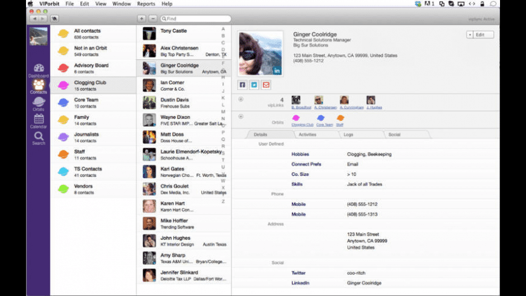Select the Family orbit
Image resolution: width=526 pixels, height=296 pixels.
[93, 120]
